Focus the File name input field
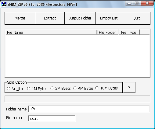This screenshot has height=129, width=155. coord(52,118)
